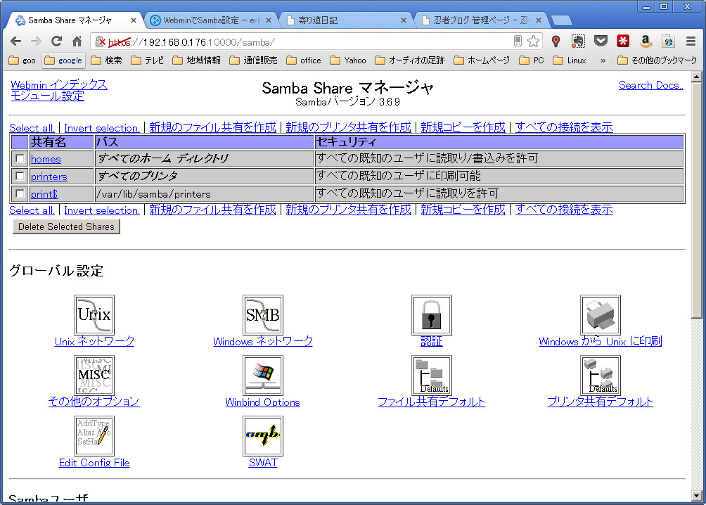Tick the homes share checkbox

[x=20, y=158]
